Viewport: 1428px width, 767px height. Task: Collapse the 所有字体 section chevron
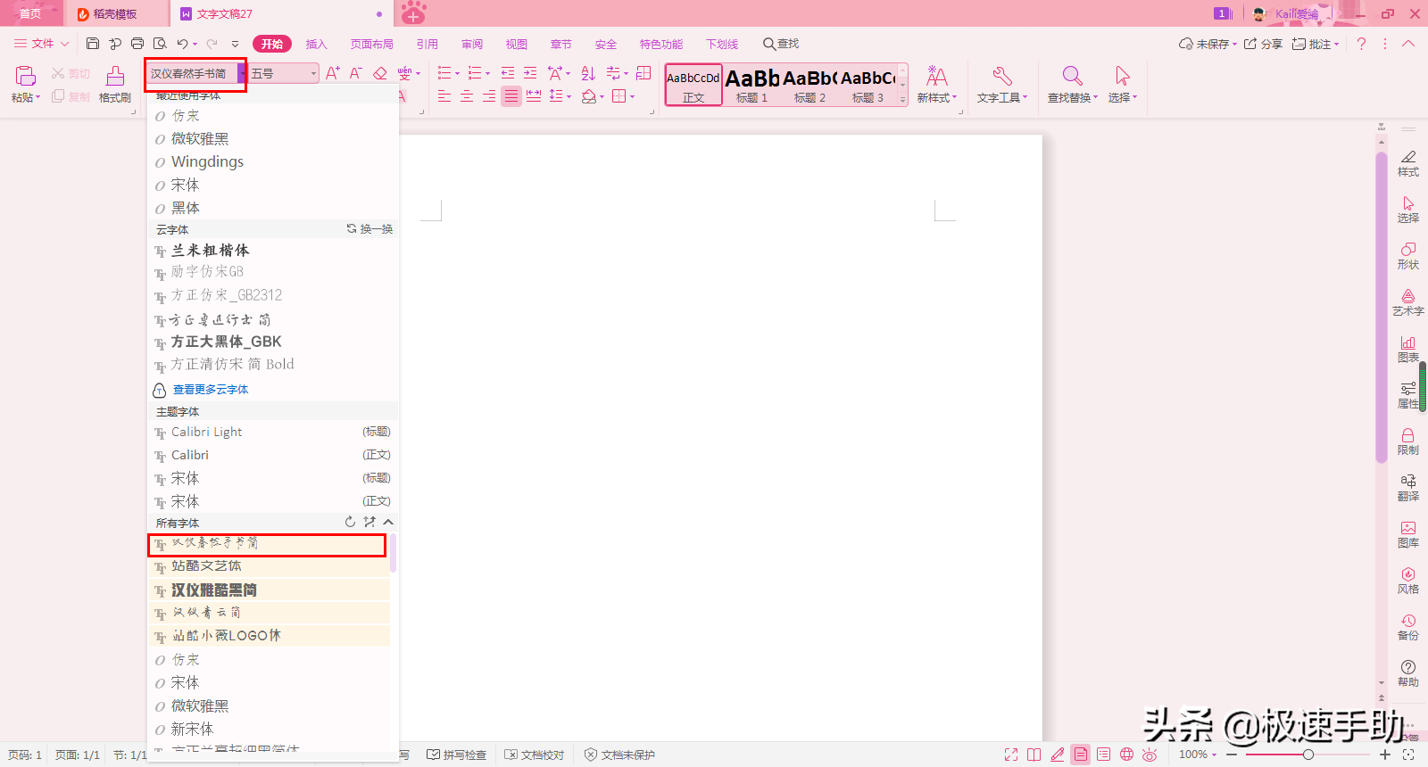[388, 522]
